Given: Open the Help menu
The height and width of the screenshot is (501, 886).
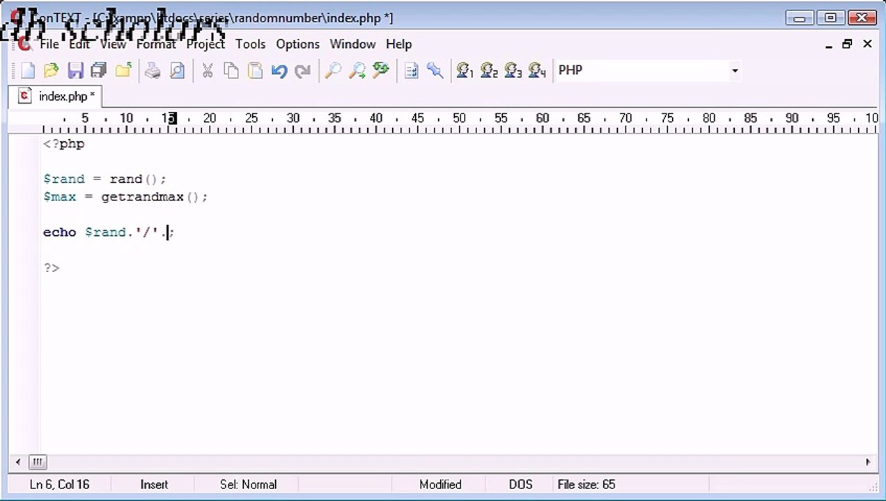Looking at the screenshot, I should coord(398,44).
